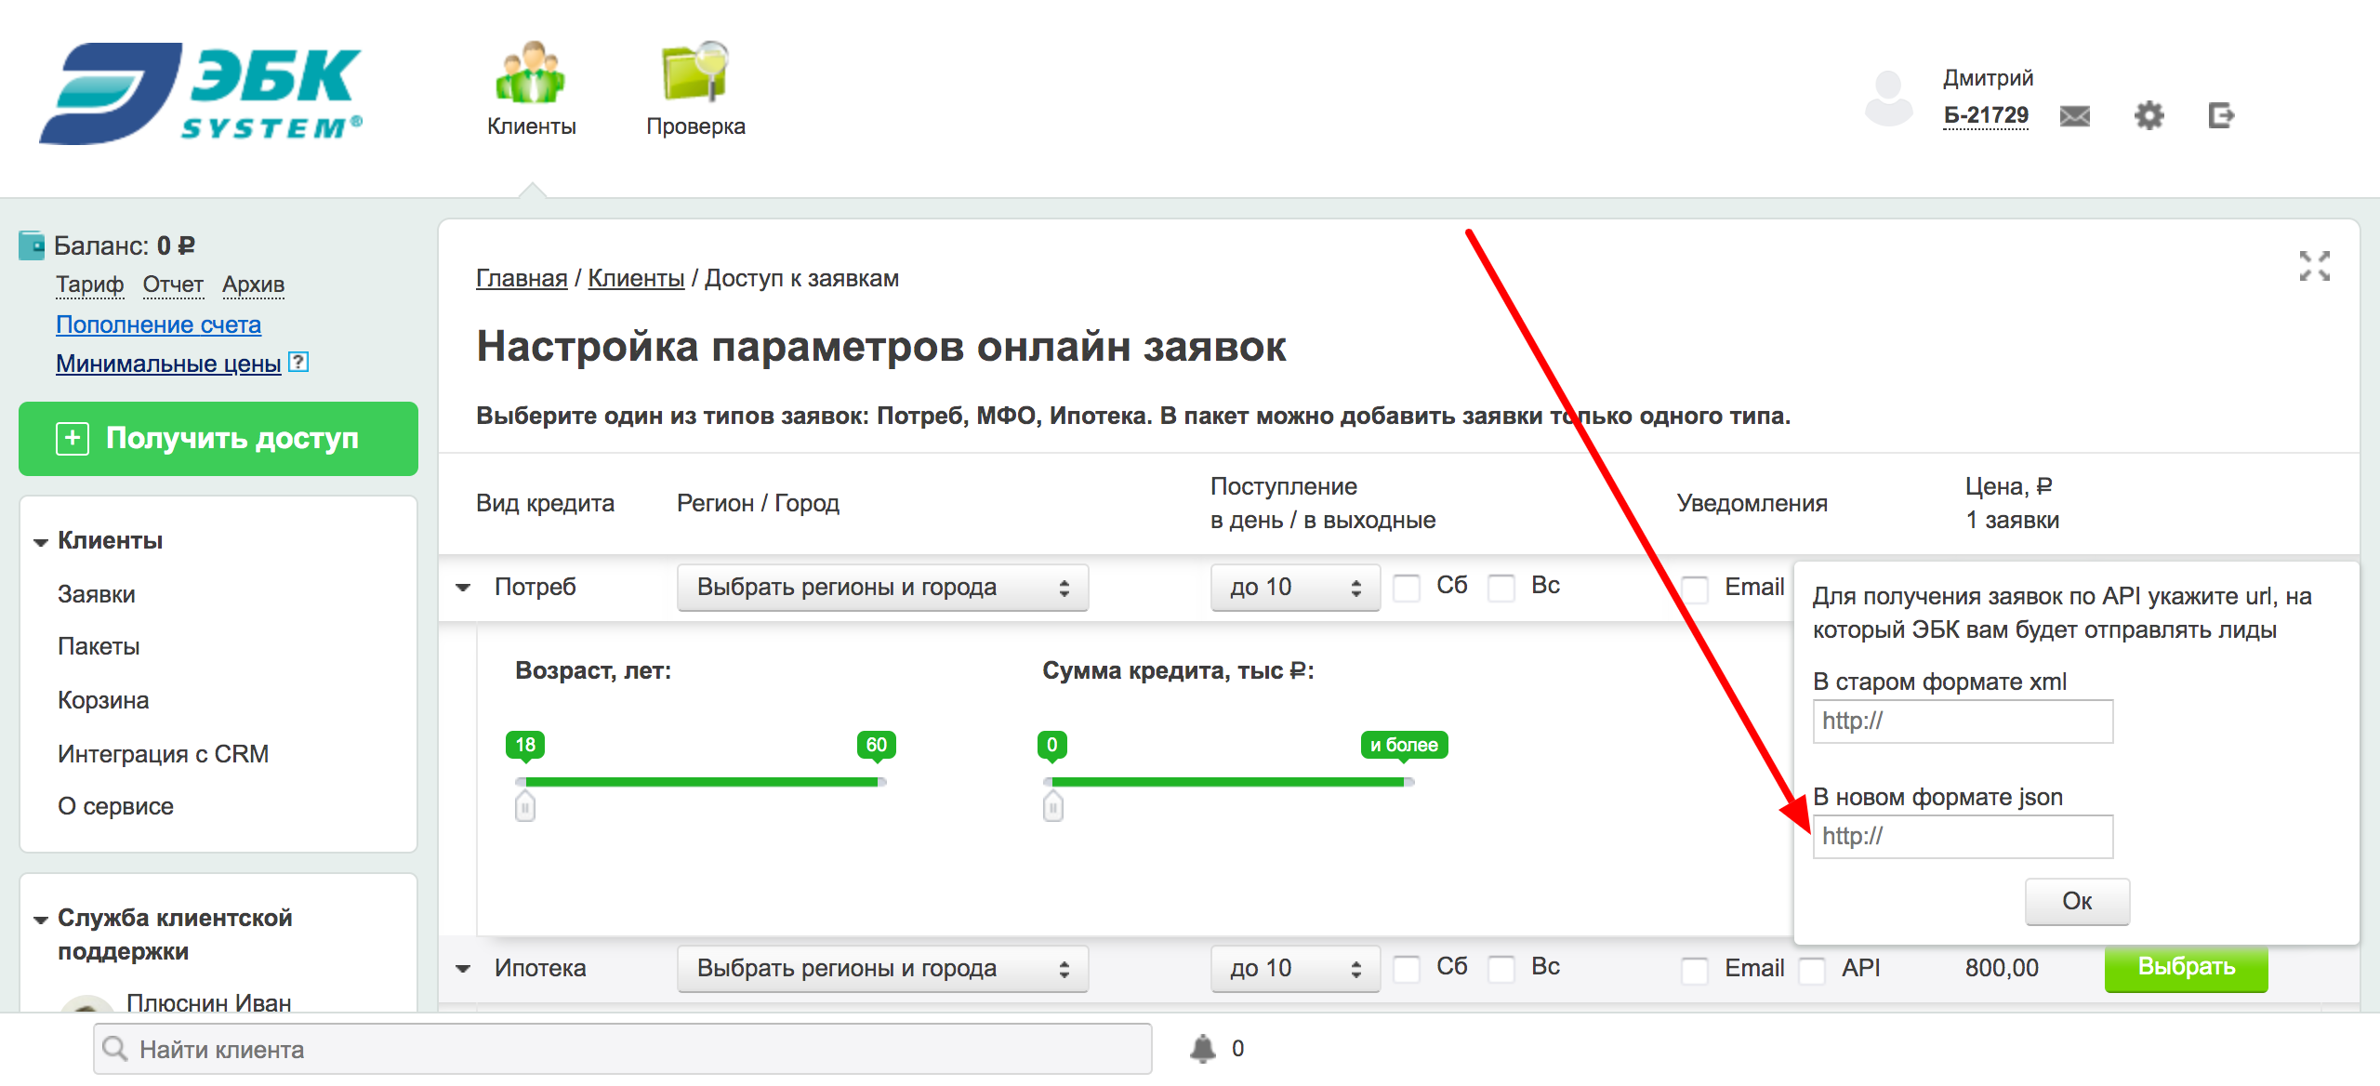Collapse Служба клиентской поддержки section

pyautogui.click(x=41, y=920)
